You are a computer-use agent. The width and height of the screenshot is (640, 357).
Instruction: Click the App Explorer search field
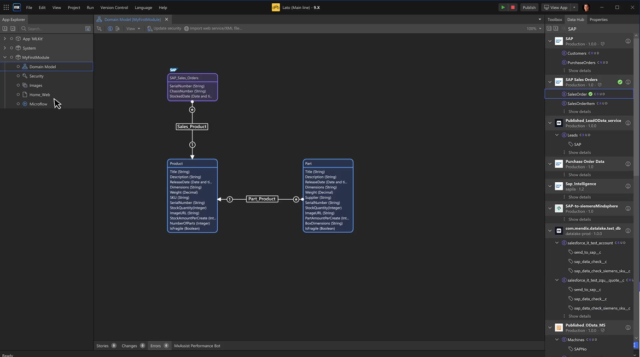tap(52, 28)
